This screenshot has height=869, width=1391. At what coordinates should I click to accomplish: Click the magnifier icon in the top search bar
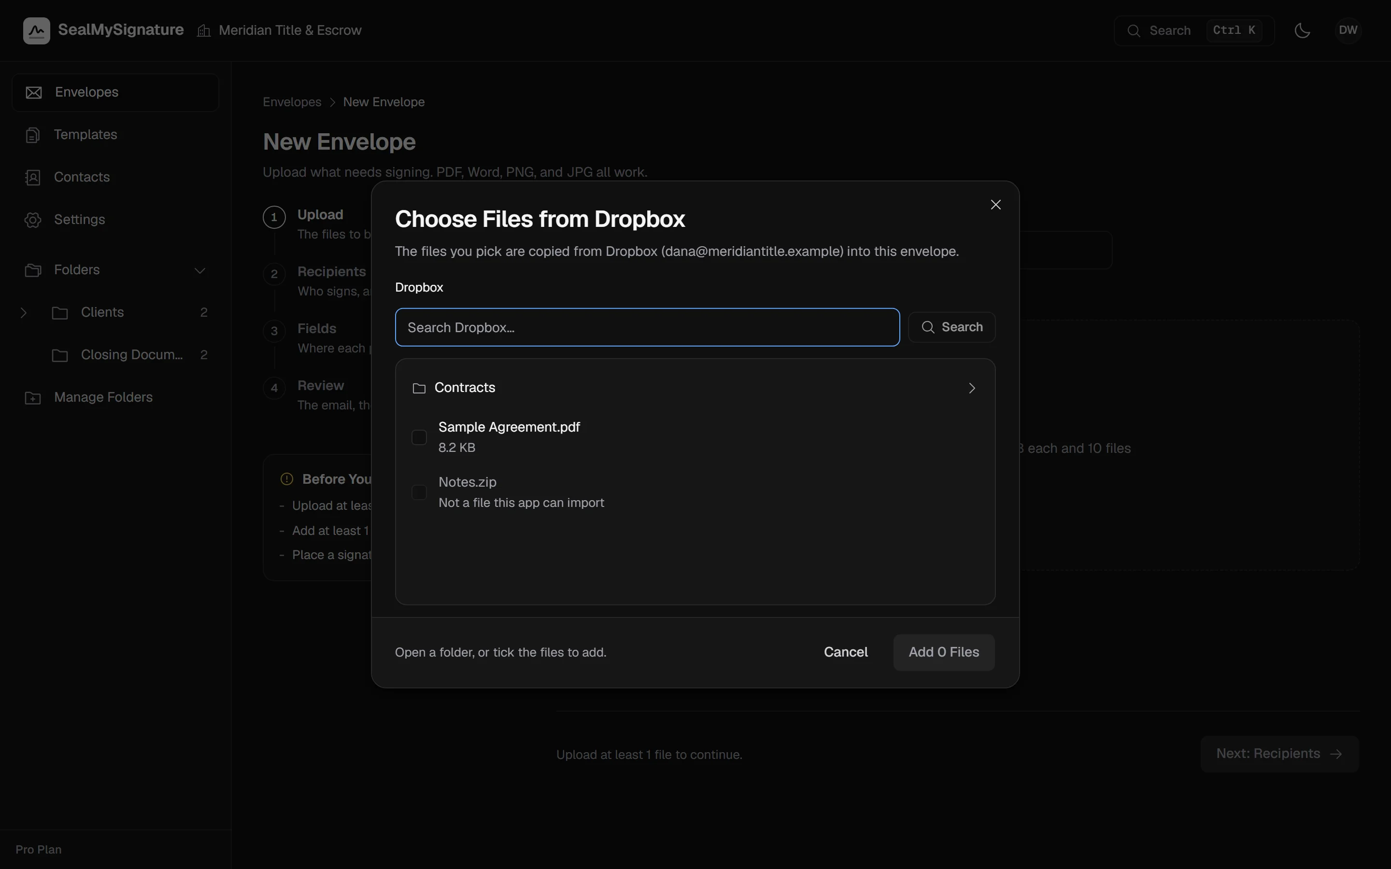[x=1134, y=30]
